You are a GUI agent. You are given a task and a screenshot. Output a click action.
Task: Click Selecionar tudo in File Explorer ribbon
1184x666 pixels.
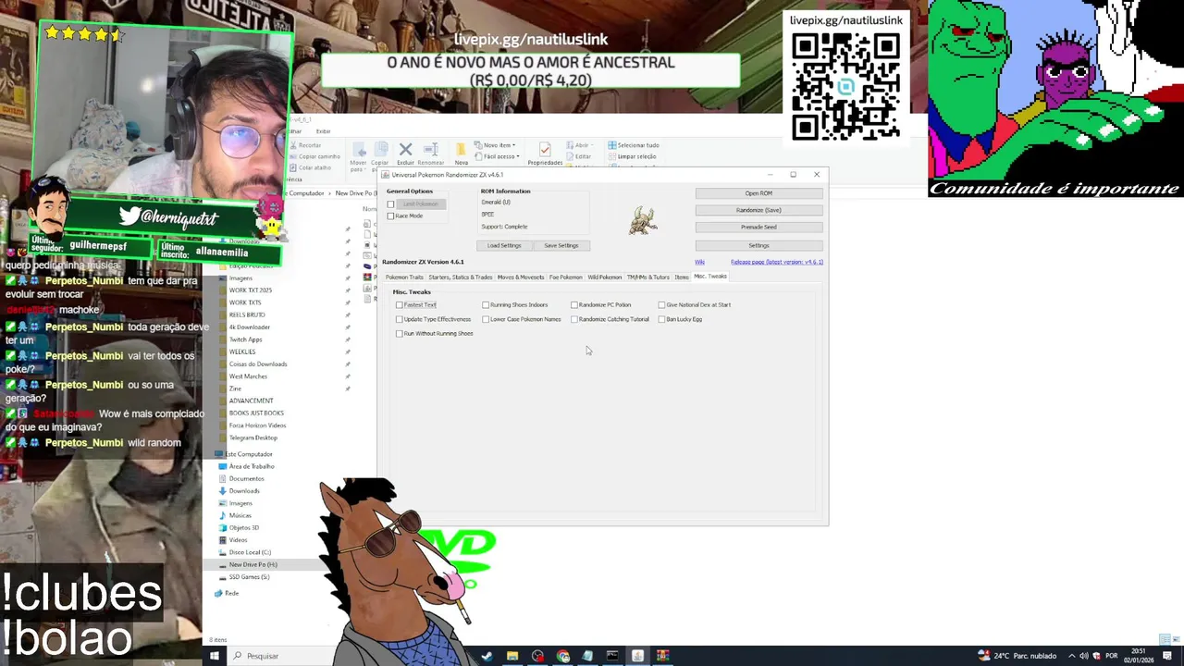[x=634, y=145]
